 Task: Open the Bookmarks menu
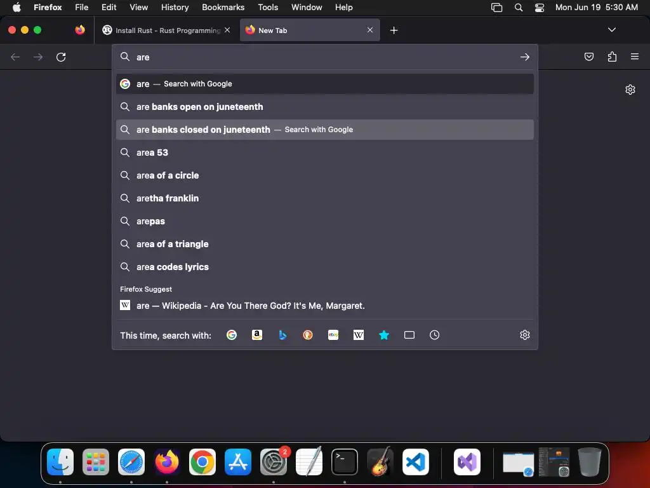(x=223, y=8)
